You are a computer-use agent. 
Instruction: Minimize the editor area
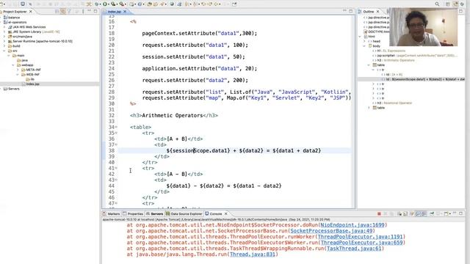point(344,11)
